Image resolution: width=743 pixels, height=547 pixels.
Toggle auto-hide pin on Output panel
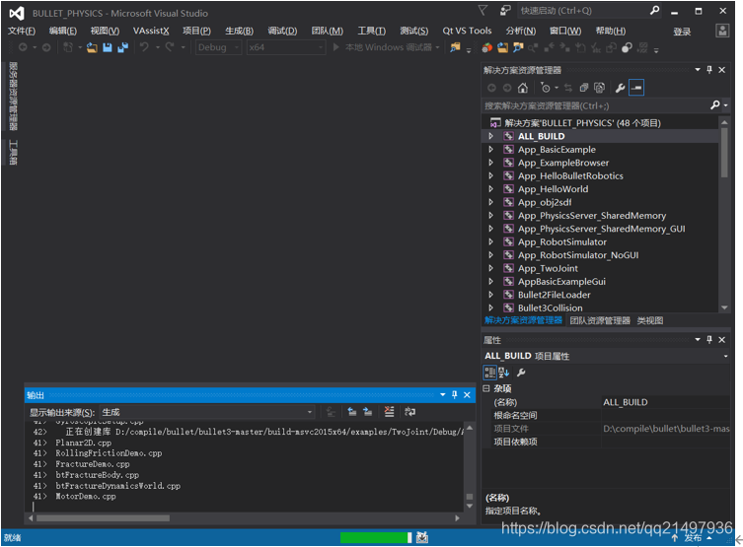click(454, 395)
